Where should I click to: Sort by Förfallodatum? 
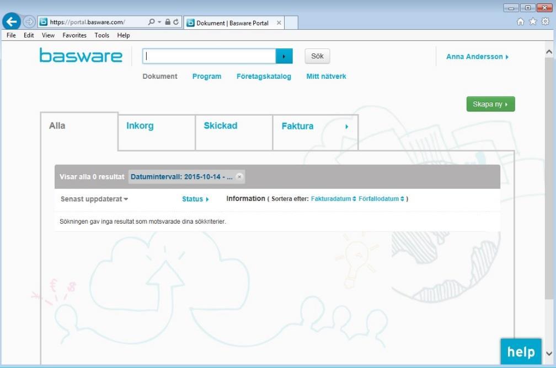point(381,199)
